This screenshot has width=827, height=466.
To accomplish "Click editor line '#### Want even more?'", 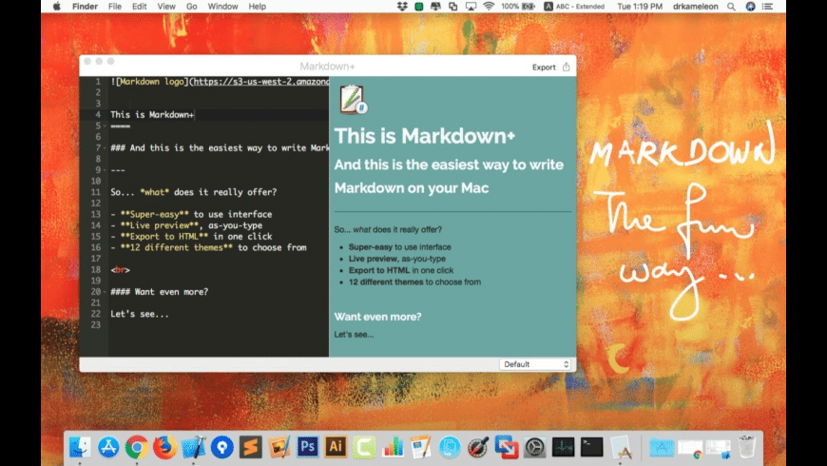I will point(160,292).
